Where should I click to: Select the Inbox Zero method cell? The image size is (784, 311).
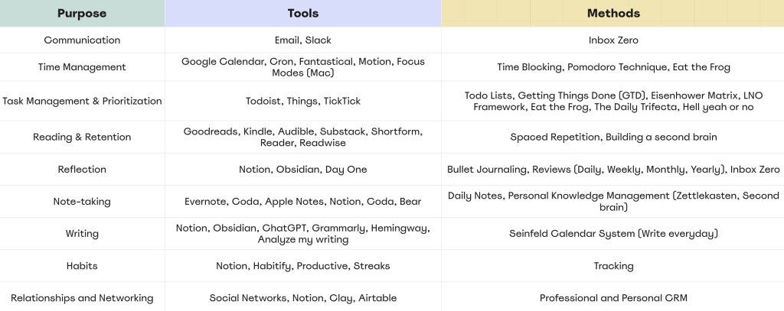[613, 40]
